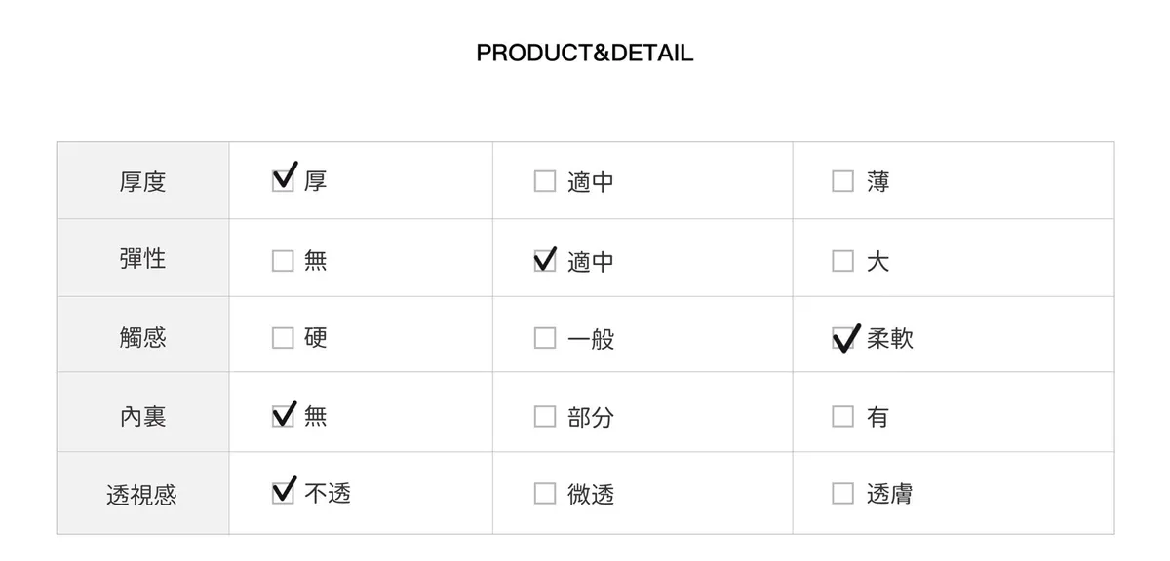
Task: Uncheck the 厚 thickness checkbox
Action: (x=283, y=181)
